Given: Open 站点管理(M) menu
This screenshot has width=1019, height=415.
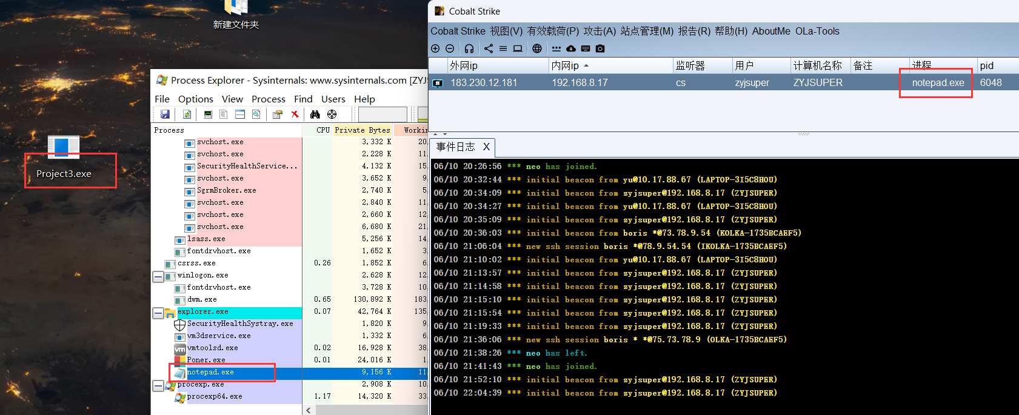Looking at the screenshot, I should 647,31.
